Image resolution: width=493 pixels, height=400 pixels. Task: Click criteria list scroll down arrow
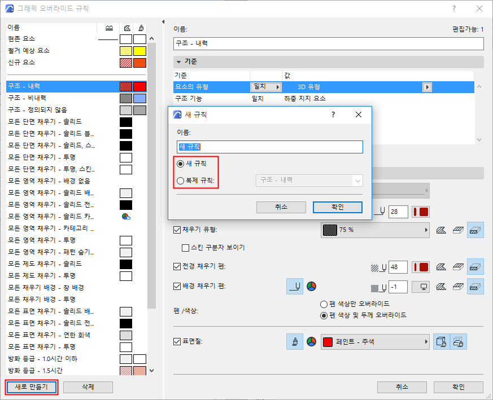tap(479, 140)
